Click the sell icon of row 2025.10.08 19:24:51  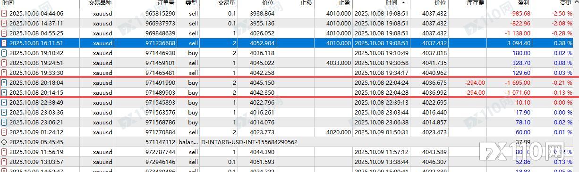coord(4,63)
